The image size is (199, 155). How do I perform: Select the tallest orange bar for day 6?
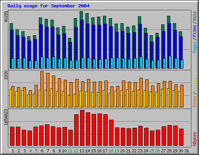(x=42, y=89)
